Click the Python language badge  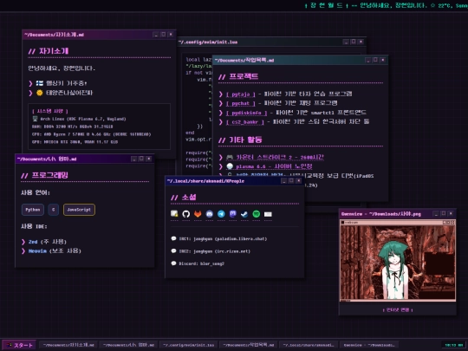33,210
